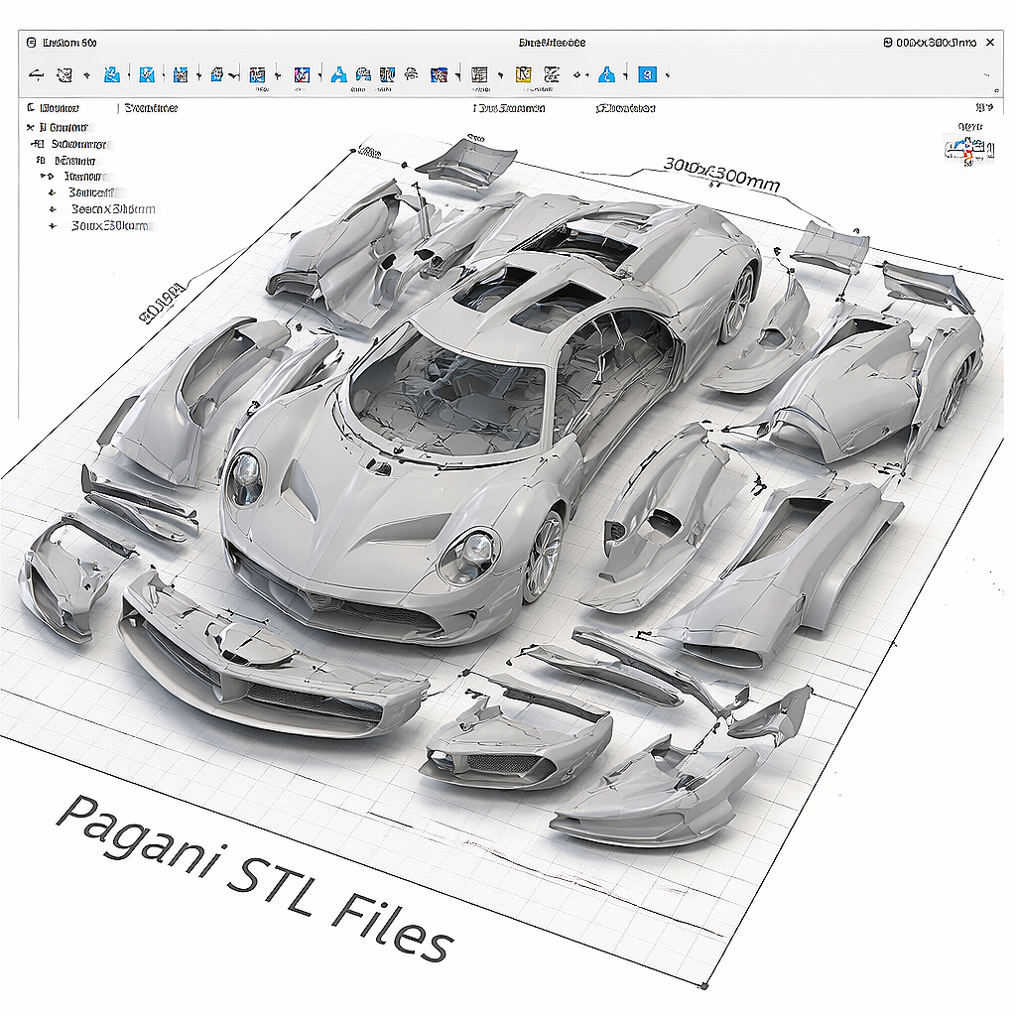The width and height of the screenshot is (1016, 1016).
Task: Collapse the top tree node with the X marker
Action: click(31, 128)
